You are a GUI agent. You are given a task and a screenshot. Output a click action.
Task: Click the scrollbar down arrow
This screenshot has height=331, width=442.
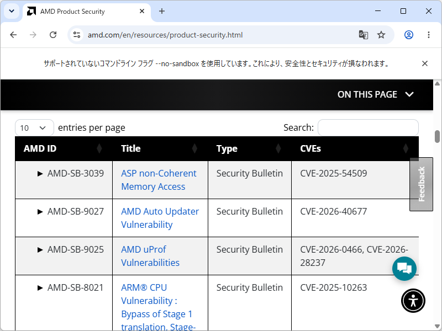(437, 327)
